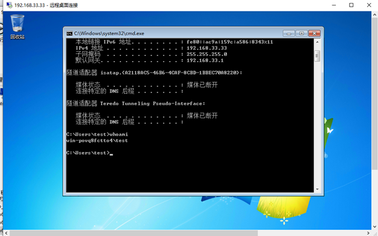Click the remote desktop horizontal scrollbar thumb
This screenshot has height=236, width=378.
134,233
